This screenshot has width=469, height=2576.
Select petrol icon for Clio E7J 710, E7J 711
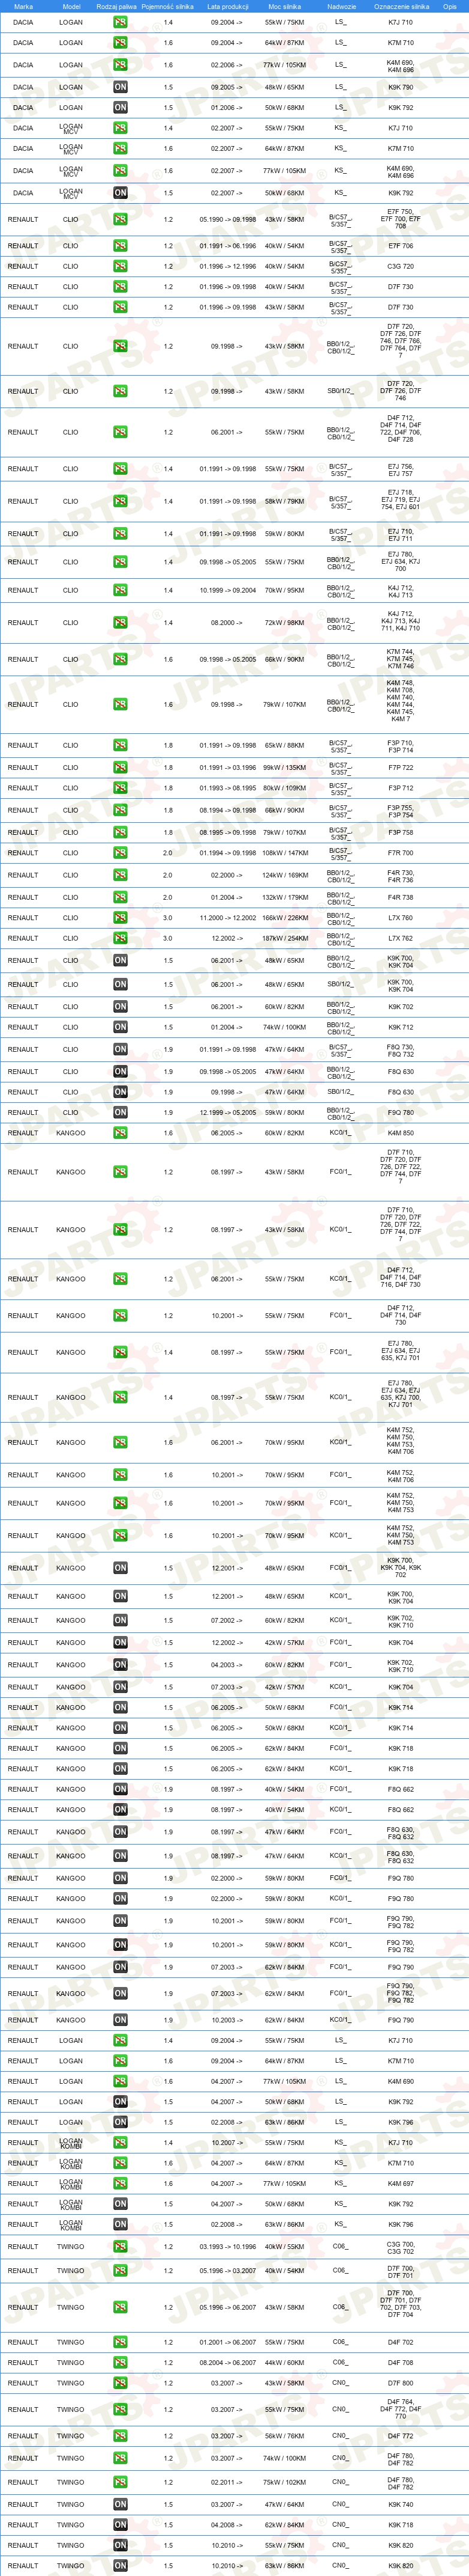120,534
